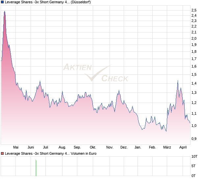204x179 pixels.
Task: Click the 0,9 price axis value
Action: 194,139
